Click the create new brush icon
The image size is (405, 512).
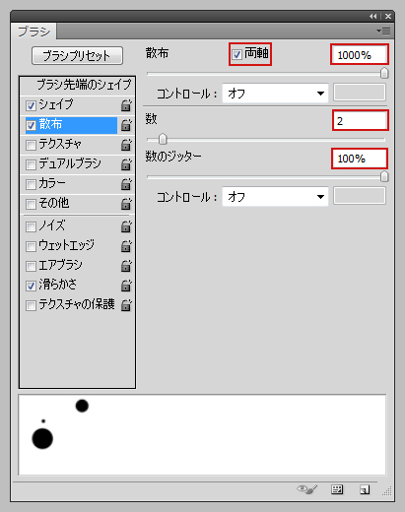pyautogui.click(x=365, y=489)
